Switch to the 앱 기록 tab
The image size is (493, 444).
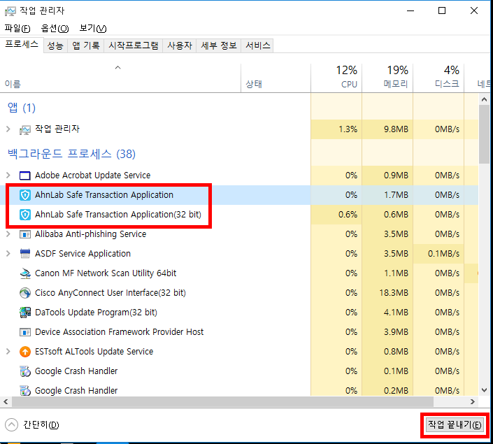[86, 46]
